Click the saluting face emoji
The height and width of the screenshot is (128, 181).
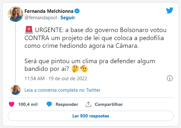pyautogui.click(x=84, y=69)
